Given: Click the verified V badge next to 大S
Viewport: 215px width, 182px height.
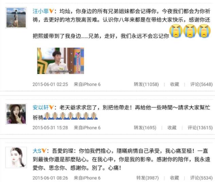Looking at the screenshot, I should (44, 151).
